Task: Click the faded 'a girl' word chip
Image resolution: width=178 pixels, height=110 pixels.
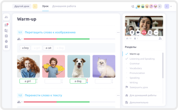Action: pyautogui.click(x=36, y=48)
